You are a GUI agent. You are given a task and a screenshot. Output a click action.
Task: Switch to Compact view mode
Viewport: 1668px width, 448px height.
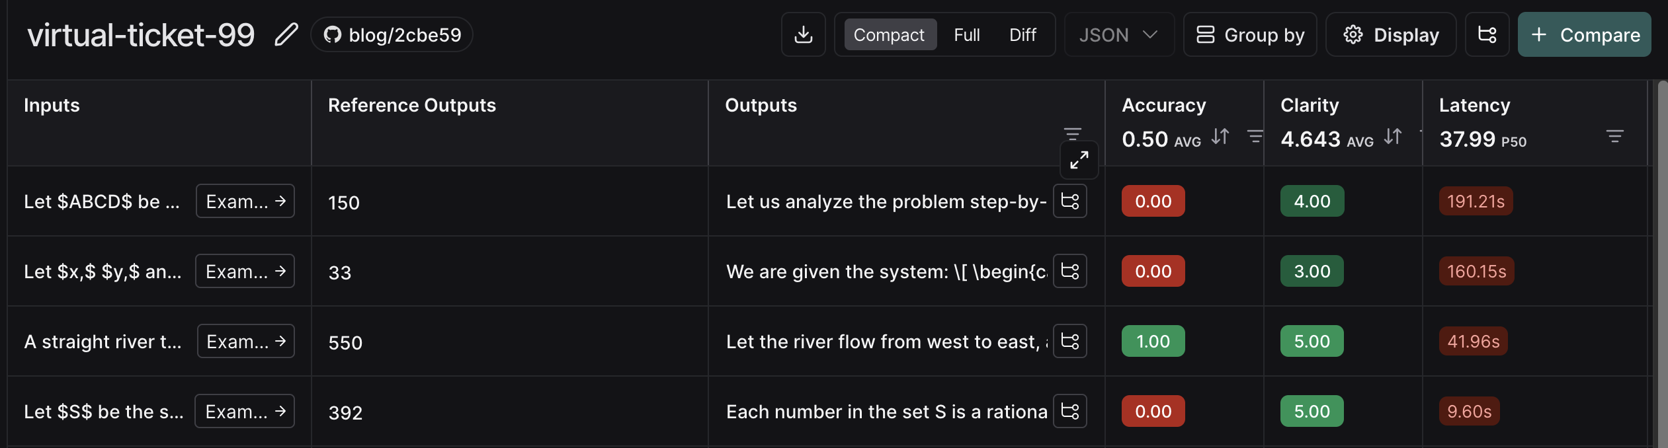click(889, 34)
